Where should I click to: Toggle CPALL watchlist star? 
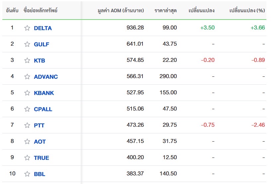click(x=27, y=109)
